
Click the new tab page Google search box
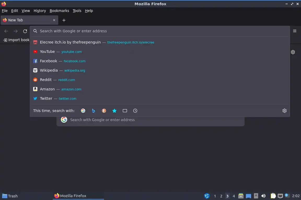(x=150, y=120)
